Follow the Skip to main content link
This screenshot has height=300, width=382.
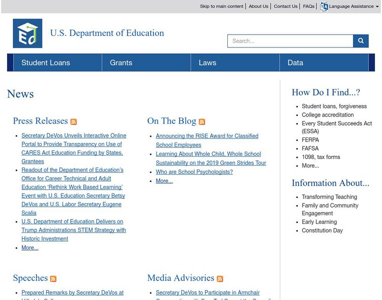[221, 6]
